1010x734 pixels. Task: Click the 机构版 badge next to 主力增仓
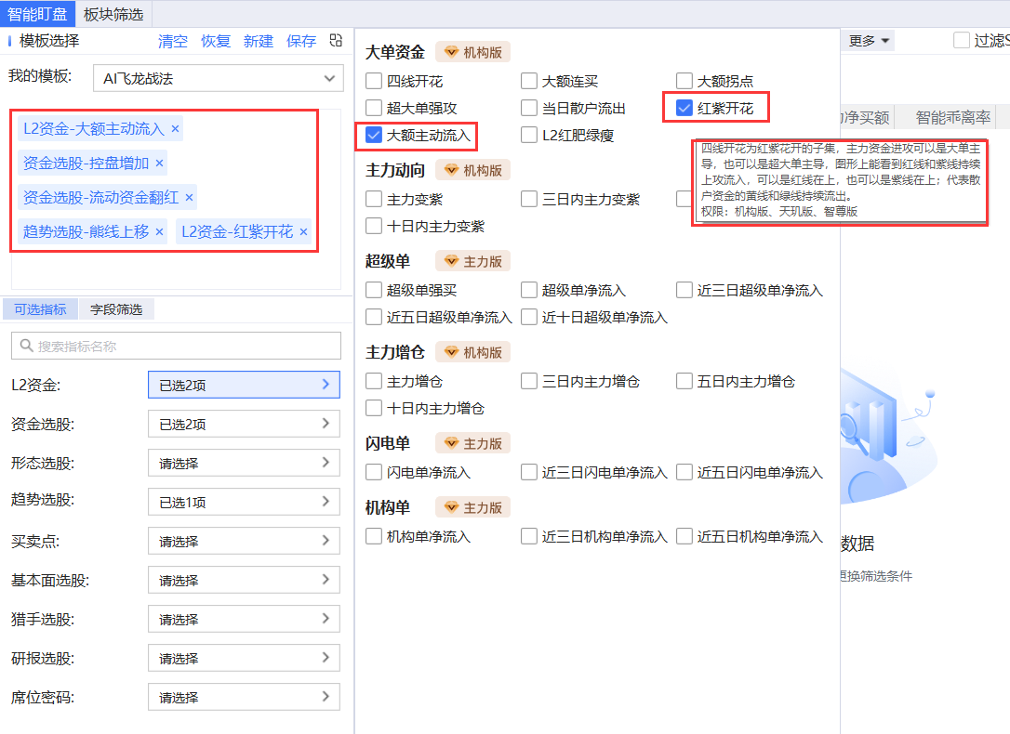click(472, 352)
